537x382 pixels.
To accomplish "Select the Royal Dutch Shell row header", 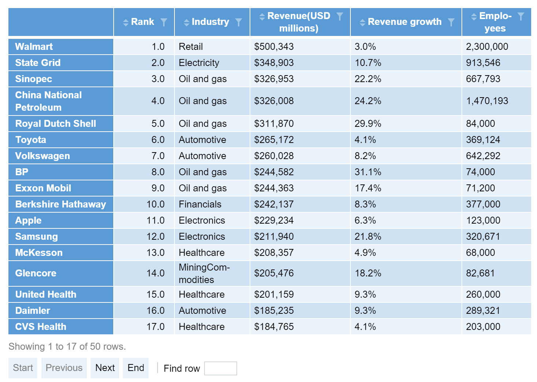I will (x=61, y=124).
